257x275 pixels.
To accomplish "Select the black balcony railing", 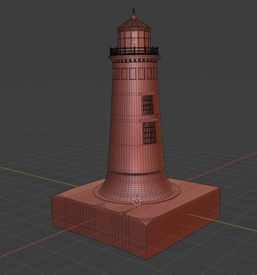I will click(134, 51).
